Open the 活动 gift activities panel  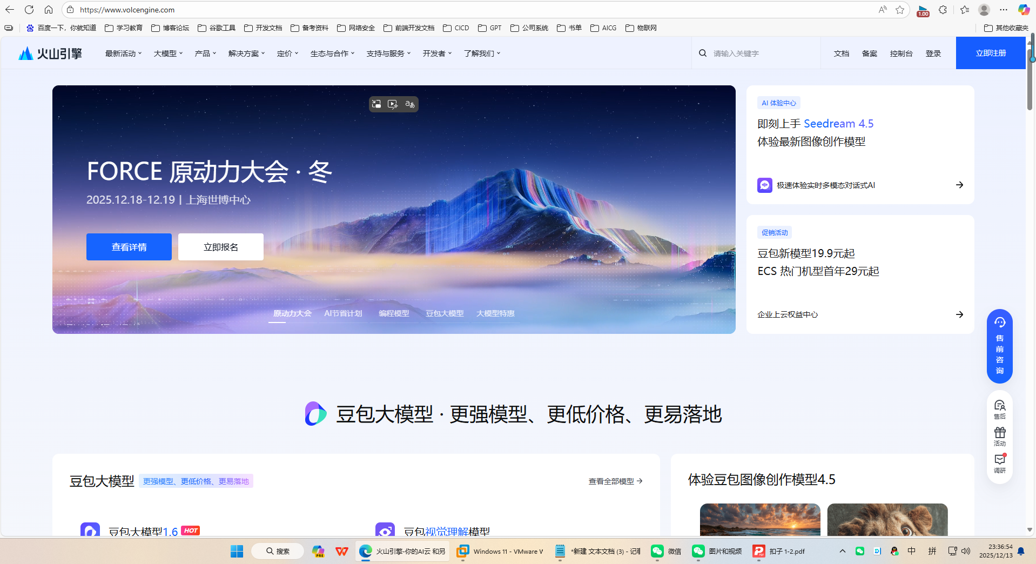click(x=999, y=436)
